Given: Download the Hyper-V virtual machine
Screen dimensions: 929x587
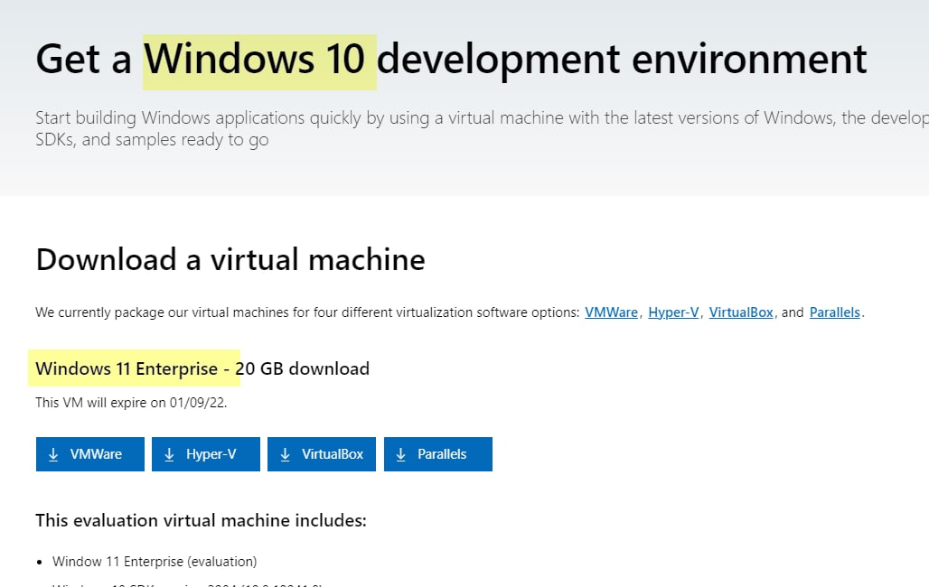Looking at the screenshot, I should point(205,454).
